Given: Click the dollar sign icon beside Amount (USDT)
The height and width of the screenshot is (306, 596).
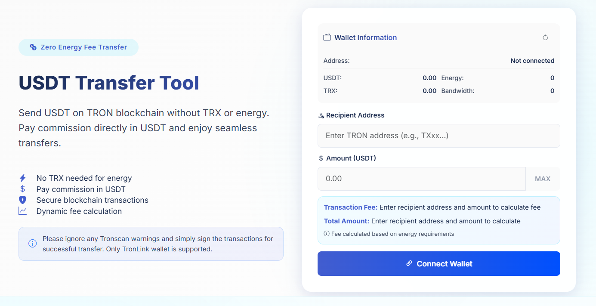Looking at the screenshot, I should coord(321,158).
